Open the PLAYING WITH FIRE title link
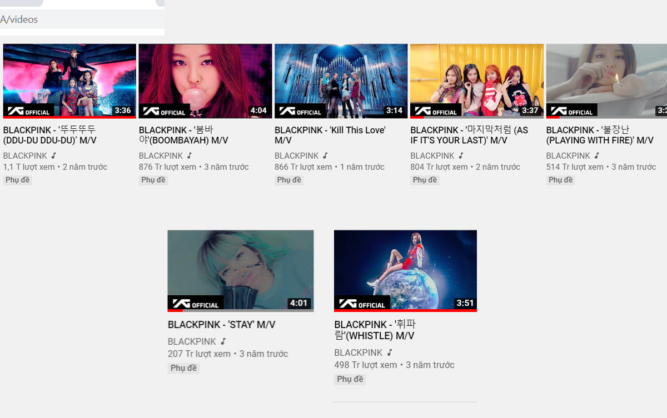 (600, 135)
